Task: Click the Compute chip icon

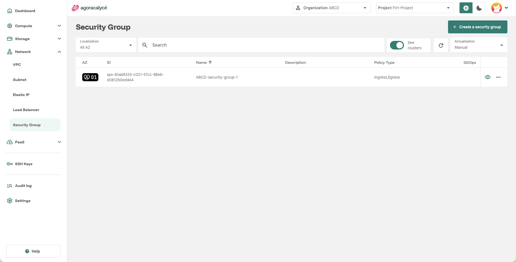Action: 10,26
